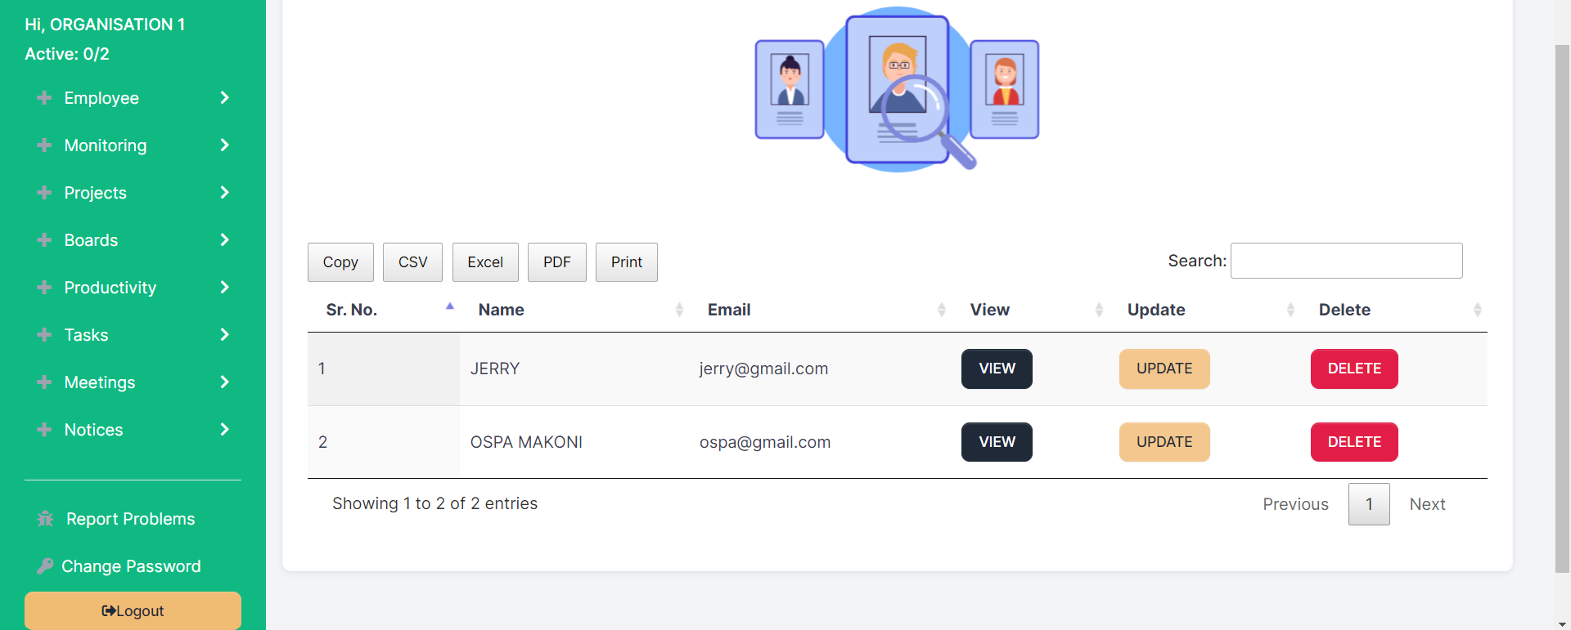Image resolution: width=1571 pixels, height=630 pixels.
Task: Focus the Search input field
Action: point(1346,261)
